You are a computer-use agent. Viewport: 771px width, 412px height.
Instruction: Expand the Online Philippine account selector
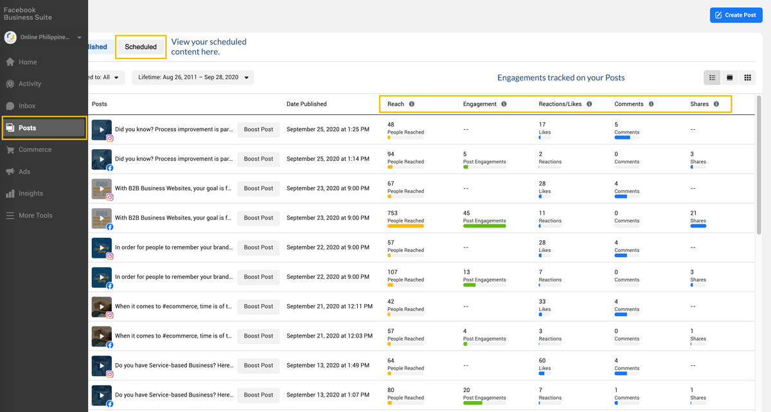click(x=80, y=37)
